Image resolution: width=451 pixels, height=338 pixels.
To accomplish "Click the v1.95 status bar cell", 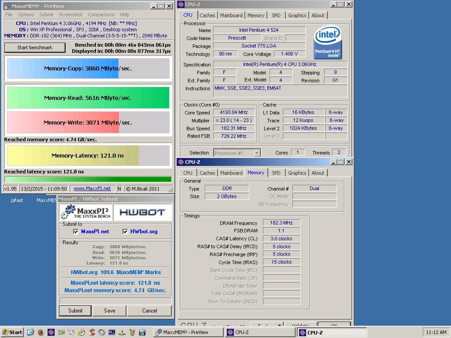I will pyautogui.click(x=10, y=188).
